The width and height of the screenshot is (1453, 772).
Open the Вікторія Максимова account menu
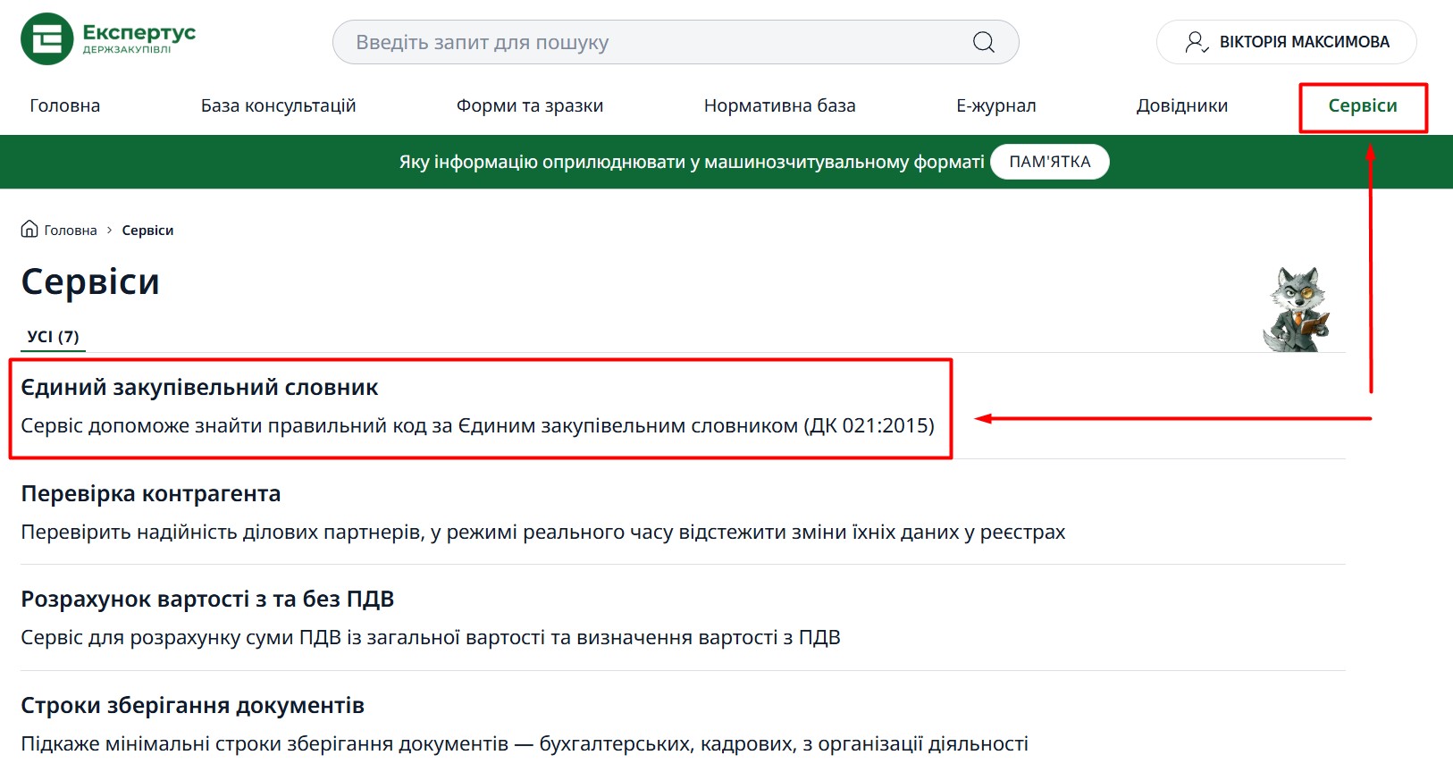pyautogui.click(x=1303, y=42)
